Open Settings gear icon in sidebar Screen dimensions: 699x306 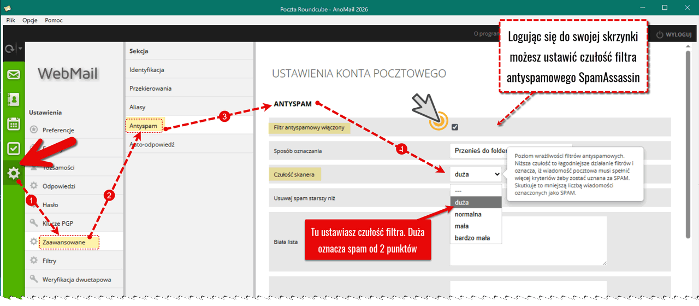[x=14, y=174]
